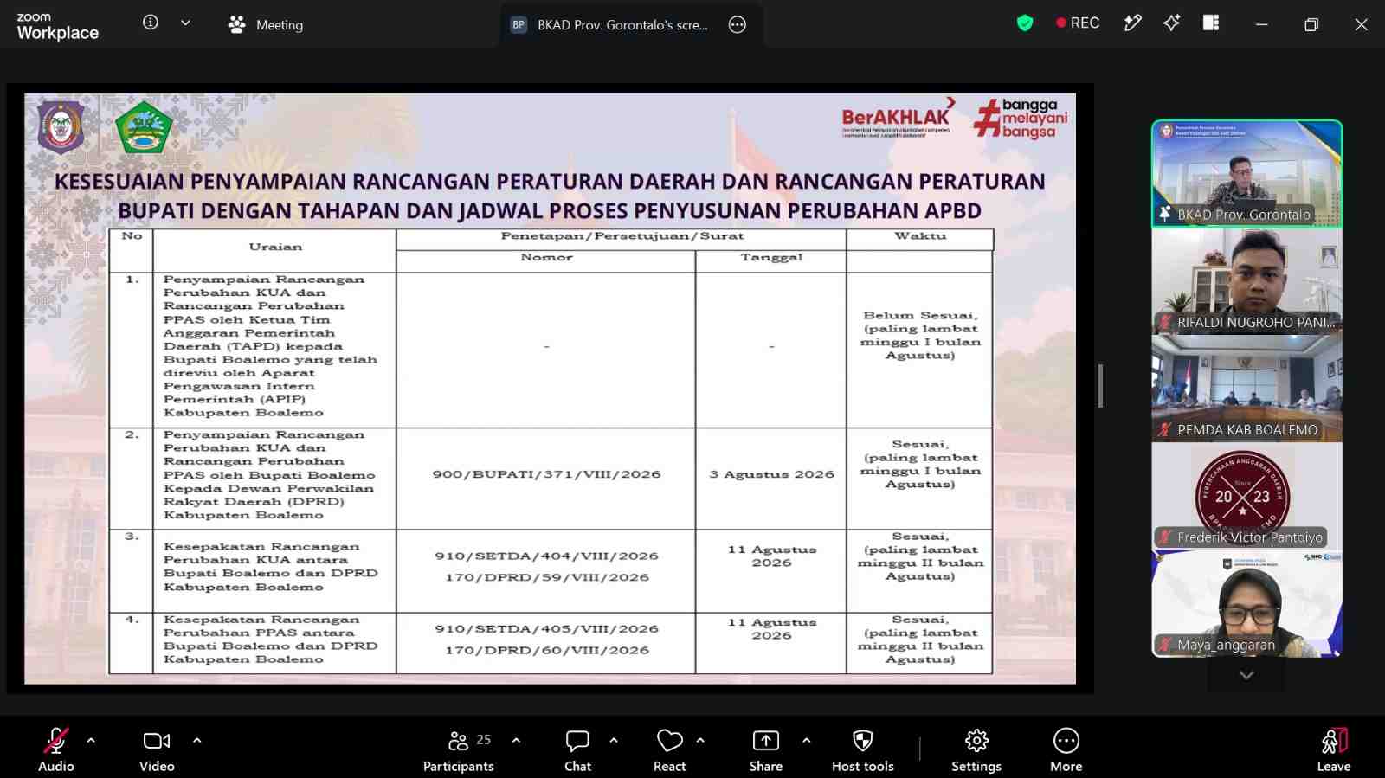
Task: Click the REC recording indicator
Action: point(1078,23)
